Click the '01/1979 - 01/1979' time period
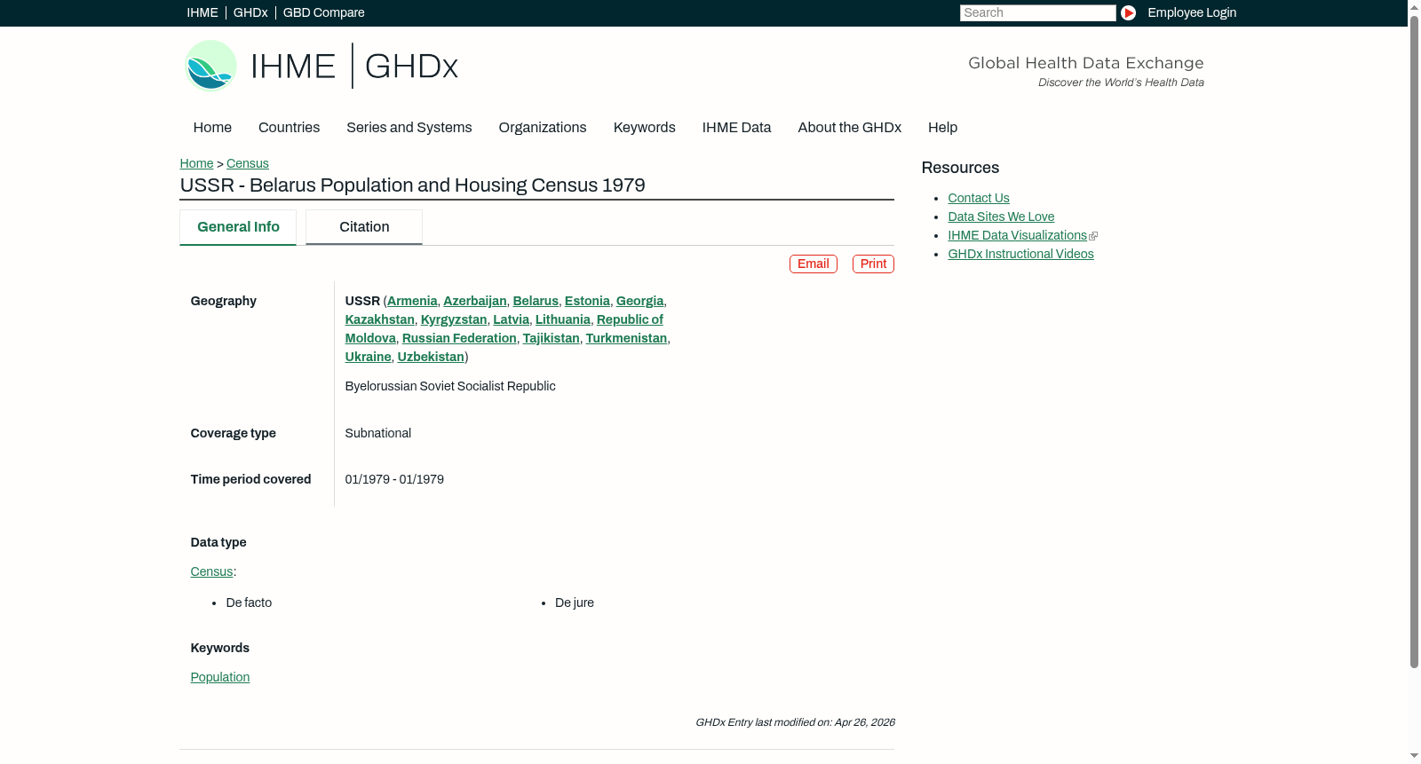This screenshot has height=764, width=1421. 394,479
